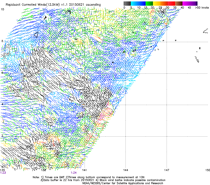Click the date '20150621' in the title
The height and width of the screenshot is (185, 210).
(77, 5)
